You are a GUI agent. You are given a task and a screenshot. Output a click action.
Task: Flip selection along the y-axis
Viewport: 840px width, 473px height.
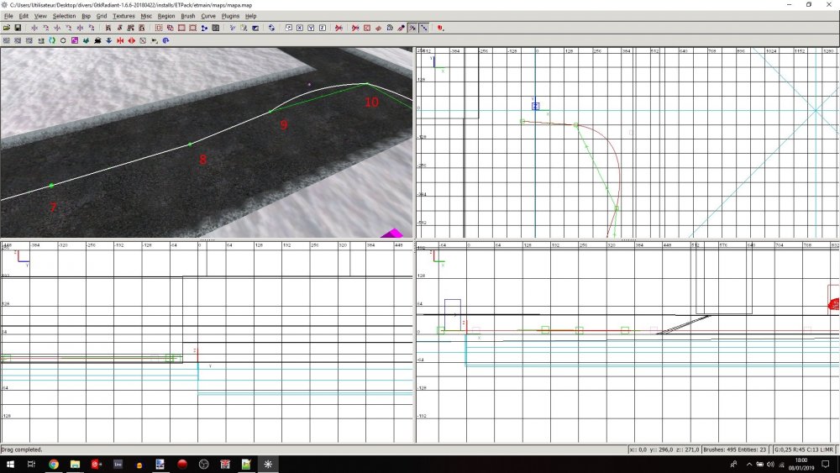(57, 28)
